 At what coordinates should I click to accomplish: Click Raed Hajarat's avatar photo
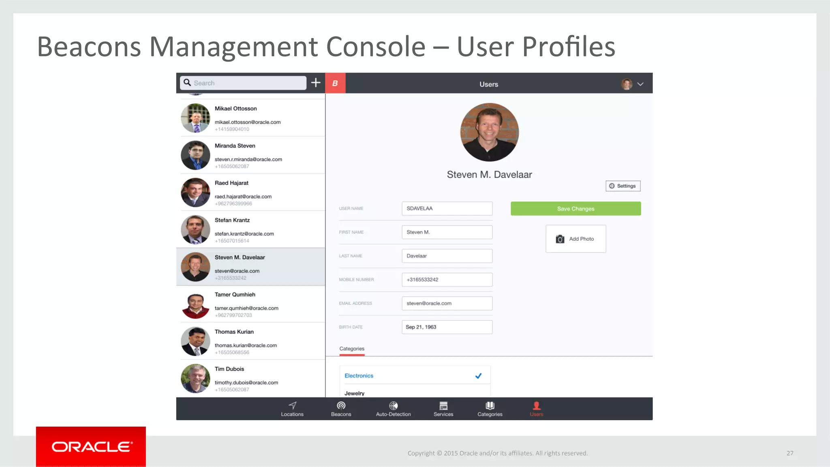click(x=195, y=192)
